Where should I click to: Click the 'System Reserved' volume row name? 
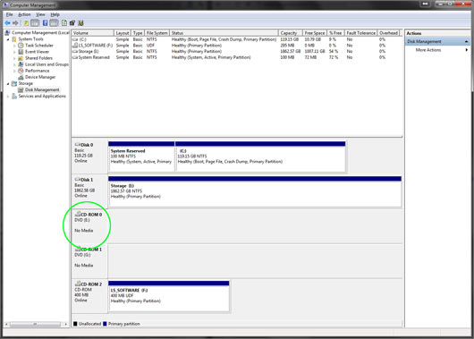[x=94, y=57]
